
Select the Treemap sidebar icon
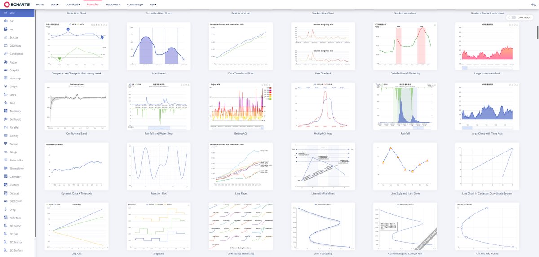[x=4, y=111]
